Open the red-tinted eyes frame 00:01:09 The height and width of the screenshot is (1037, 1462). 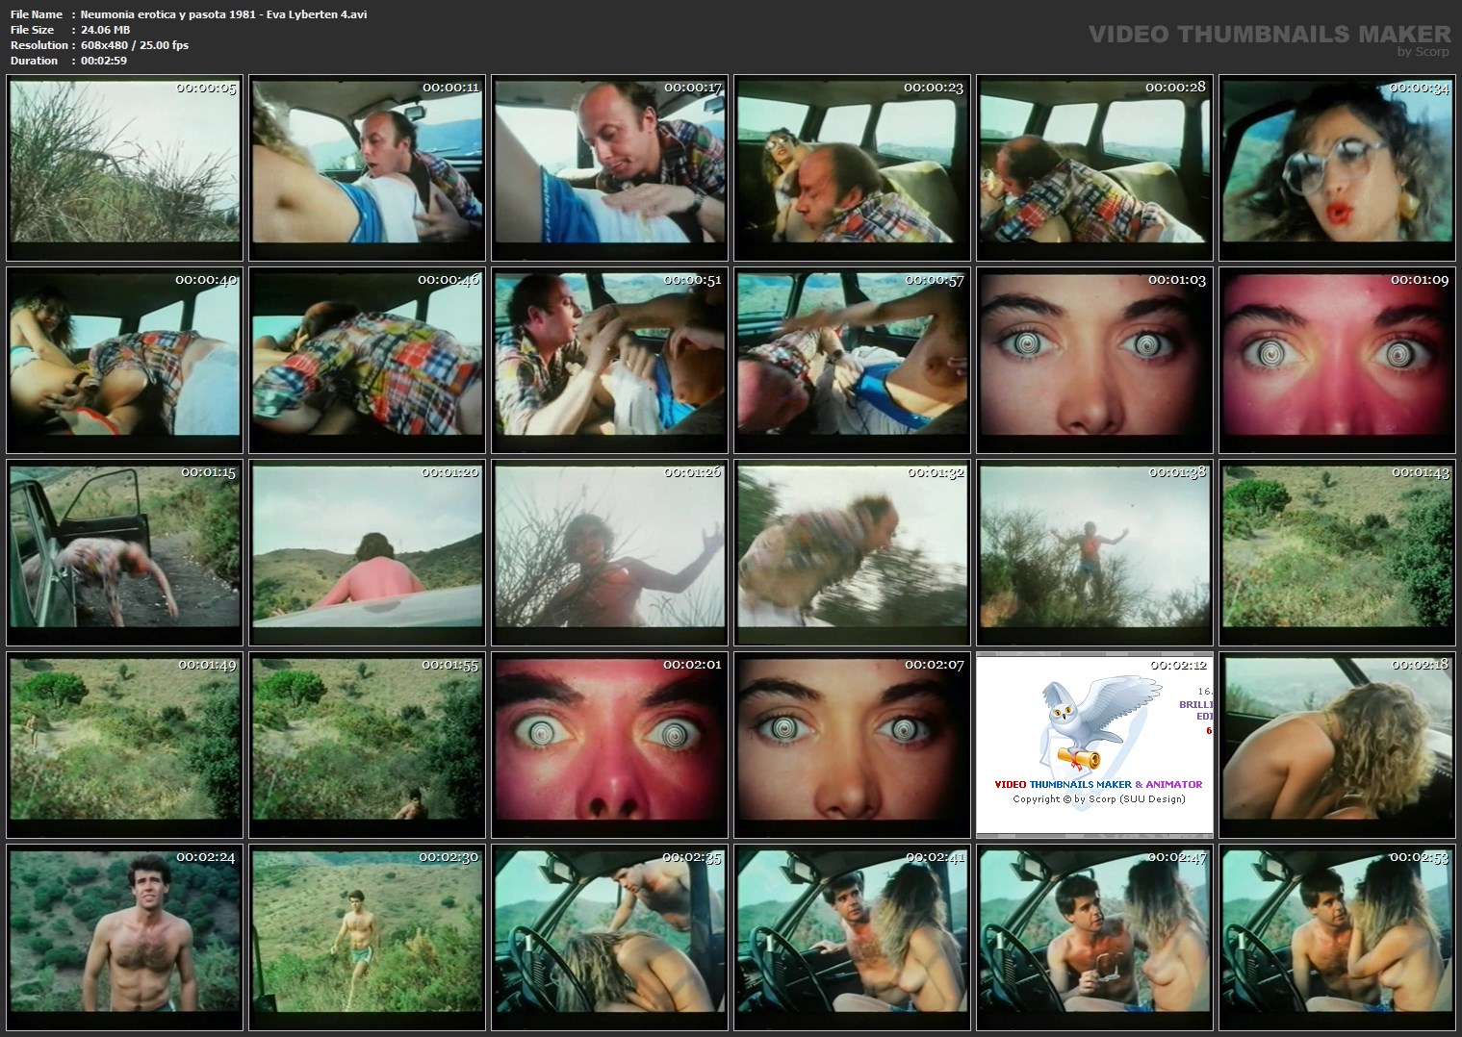1337,361
